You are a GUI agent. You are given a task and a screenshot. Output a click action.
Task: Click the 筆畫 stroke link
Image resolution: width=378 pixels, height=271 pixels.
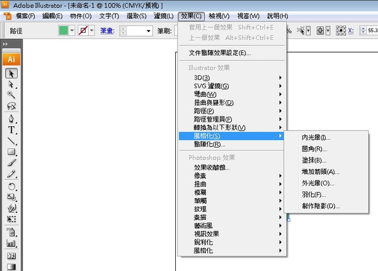coord(107,31)
